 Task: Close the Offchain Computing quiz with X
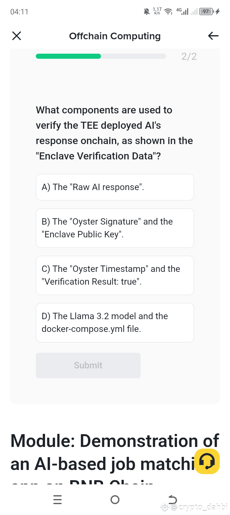point(17,36)
